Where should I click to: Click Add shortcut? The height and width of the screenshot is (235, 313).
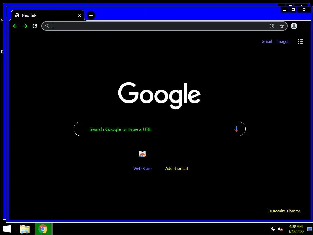(x=176, y=169)
